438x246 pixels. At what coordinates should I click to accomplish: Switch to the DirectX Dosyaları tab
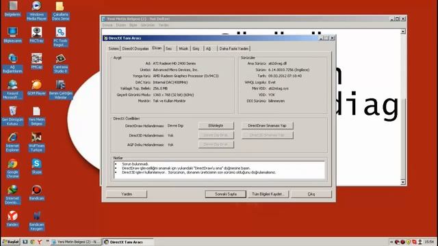click(x=136, y=49)
